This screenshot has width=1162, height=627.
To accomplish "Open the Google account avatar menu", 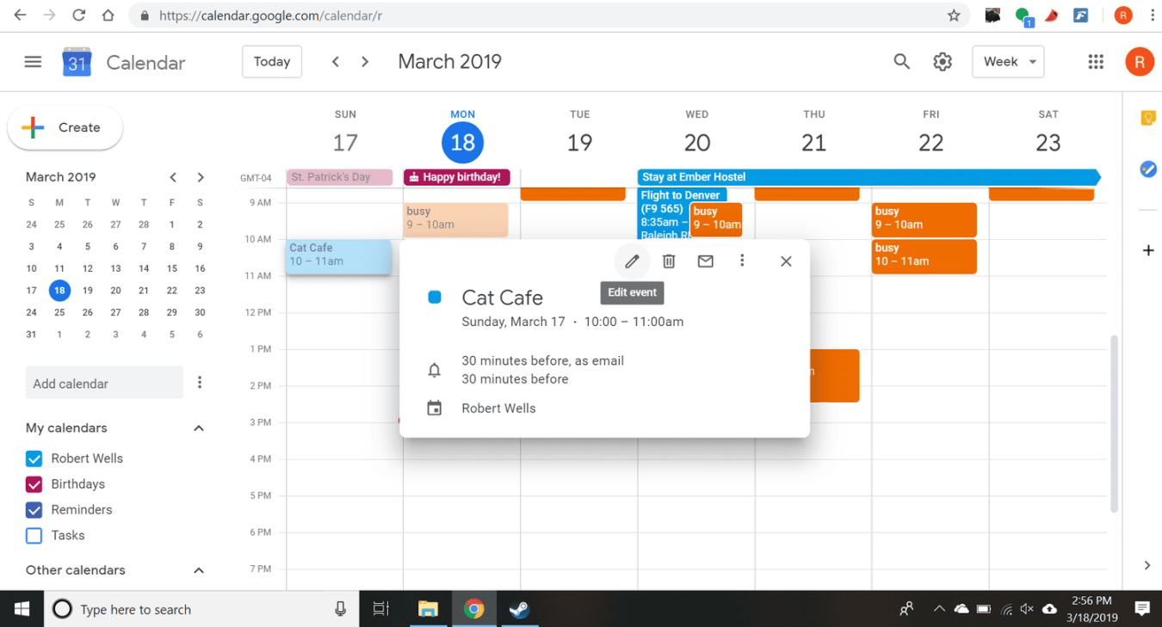I will [1139, 62].
